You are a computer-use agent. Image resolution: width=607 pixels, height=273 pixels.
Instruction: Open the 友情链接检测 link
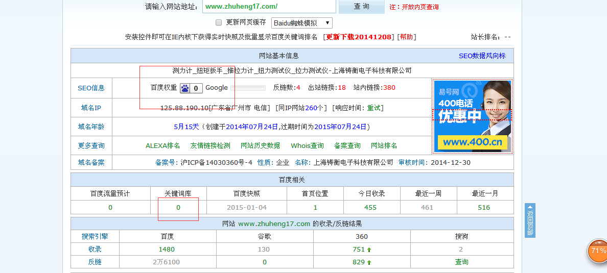click(210, 145)
